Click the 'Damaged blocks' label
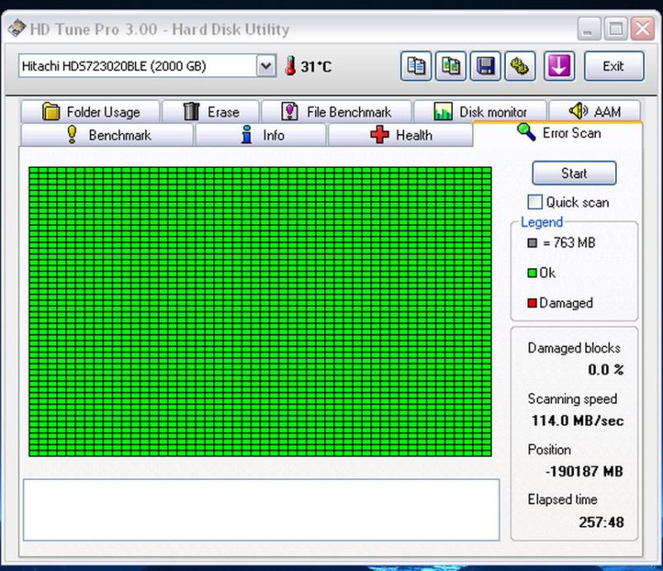 click(x=574, y=348)
